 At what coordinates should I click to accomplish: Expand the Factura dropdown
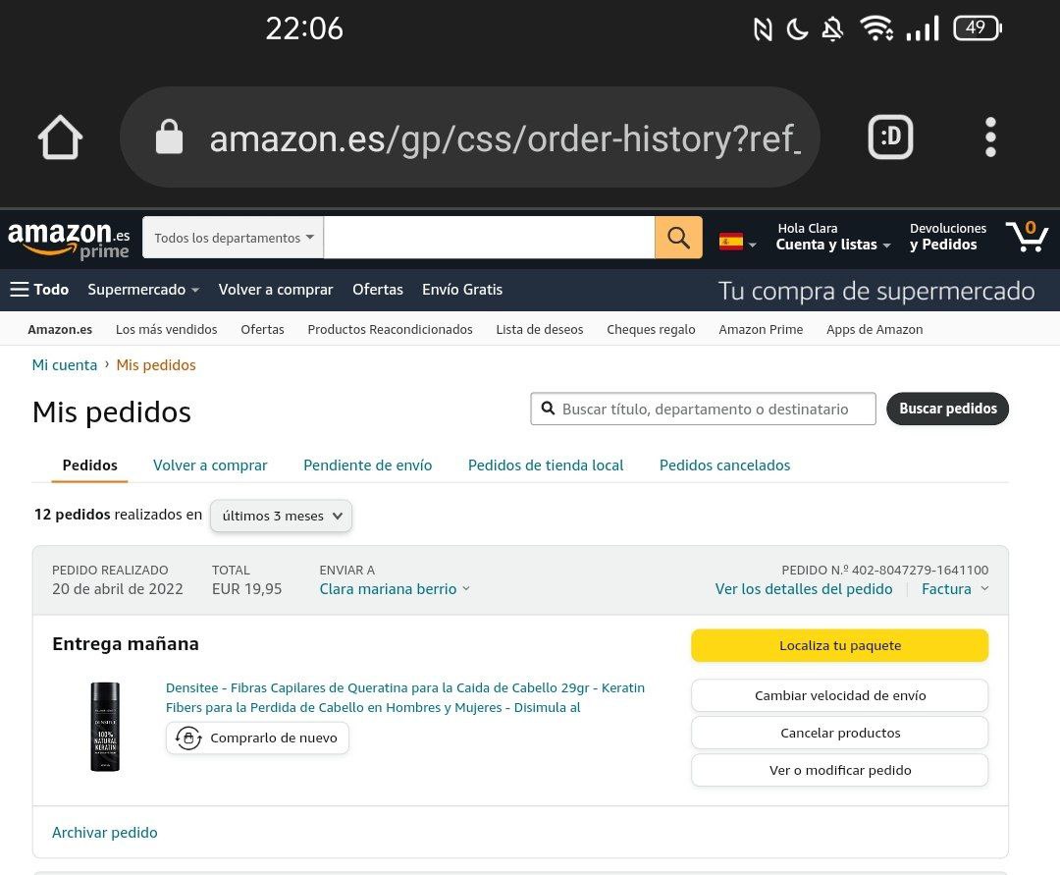(955, 589)
